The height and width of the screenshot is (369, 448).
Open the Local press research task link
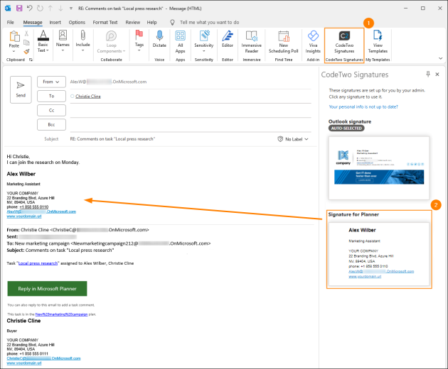pos(38,263)
